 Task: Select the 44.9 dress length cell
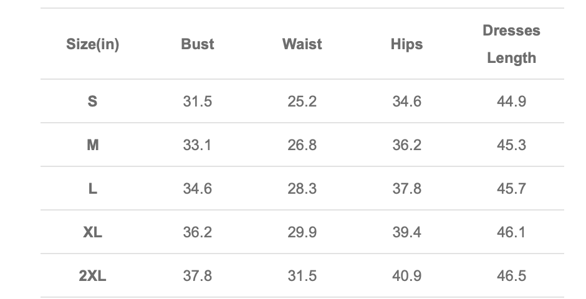click(x=511, y=101)
